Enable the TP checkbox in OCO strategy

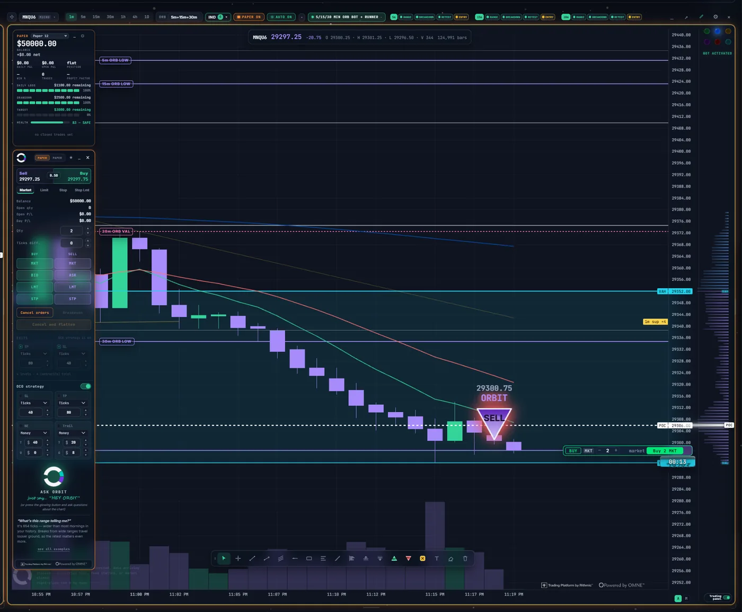59,396
